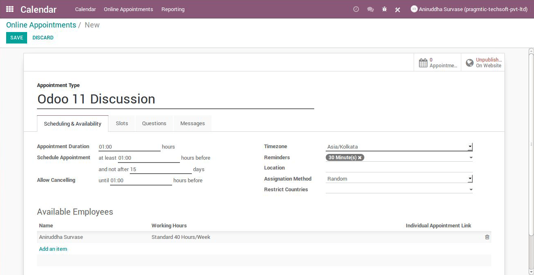Toggle Unpublished On Website globe button
Viewport: 534px width, 275px height.
point(483,62)
